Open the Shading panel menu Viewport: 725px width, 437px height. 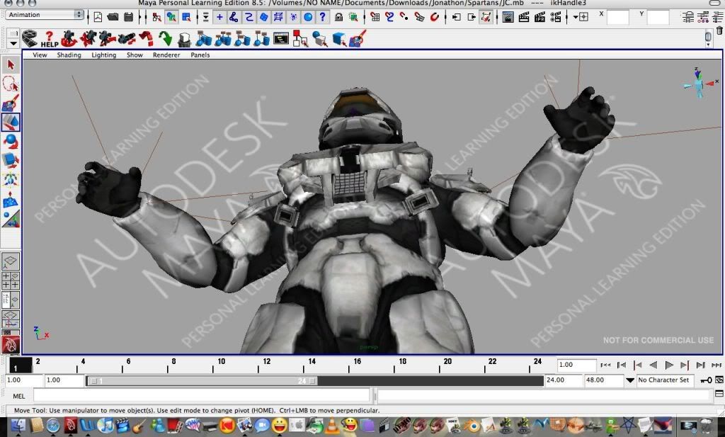(x=69, y=55)
